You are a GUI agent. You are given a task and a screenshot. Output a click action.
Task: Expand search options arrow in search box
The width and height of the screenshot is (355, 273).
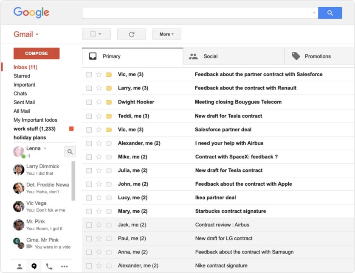314,13
